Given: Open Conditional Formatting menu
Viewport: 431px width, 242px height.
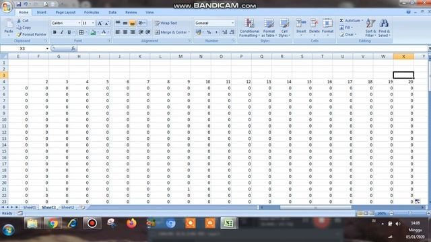Looking at the screenshot, I should point(249,28).
